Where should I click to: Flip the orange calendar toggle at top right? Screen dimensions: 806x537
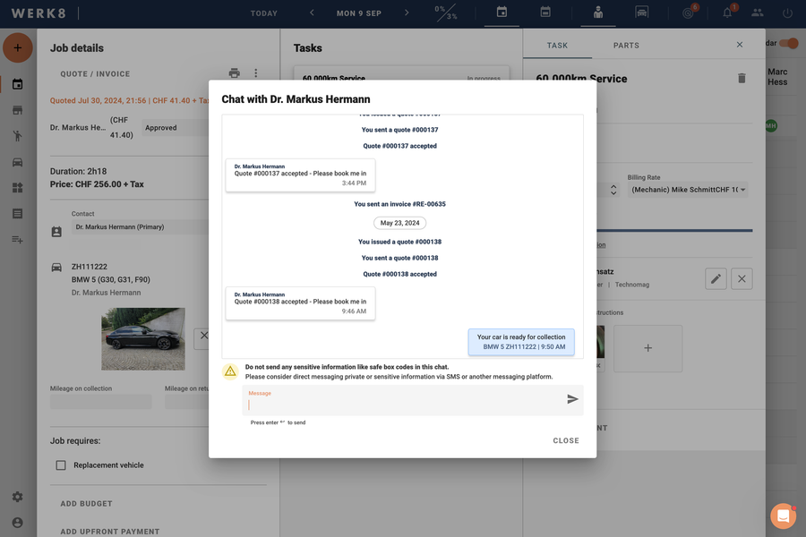tap(787, 43)
